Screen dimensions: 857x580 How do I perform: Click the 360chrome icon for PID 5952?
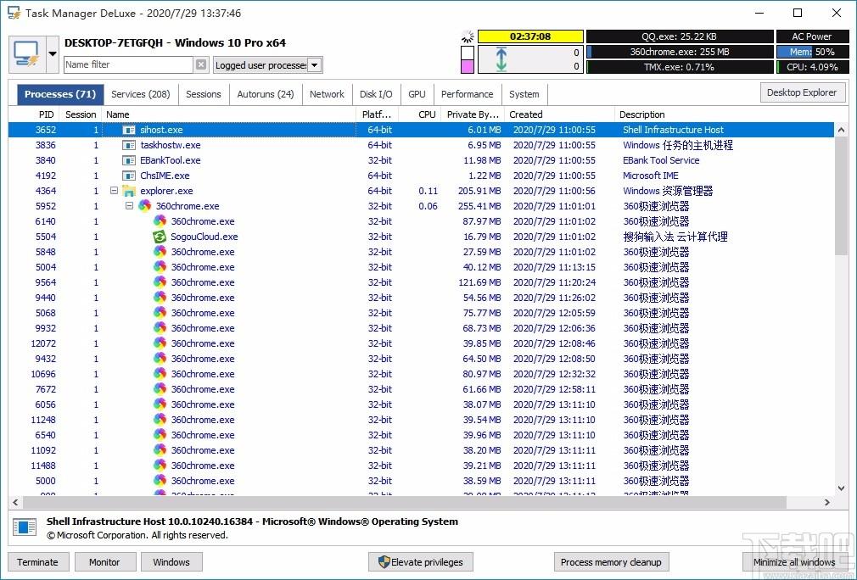[x=144, y=206]
